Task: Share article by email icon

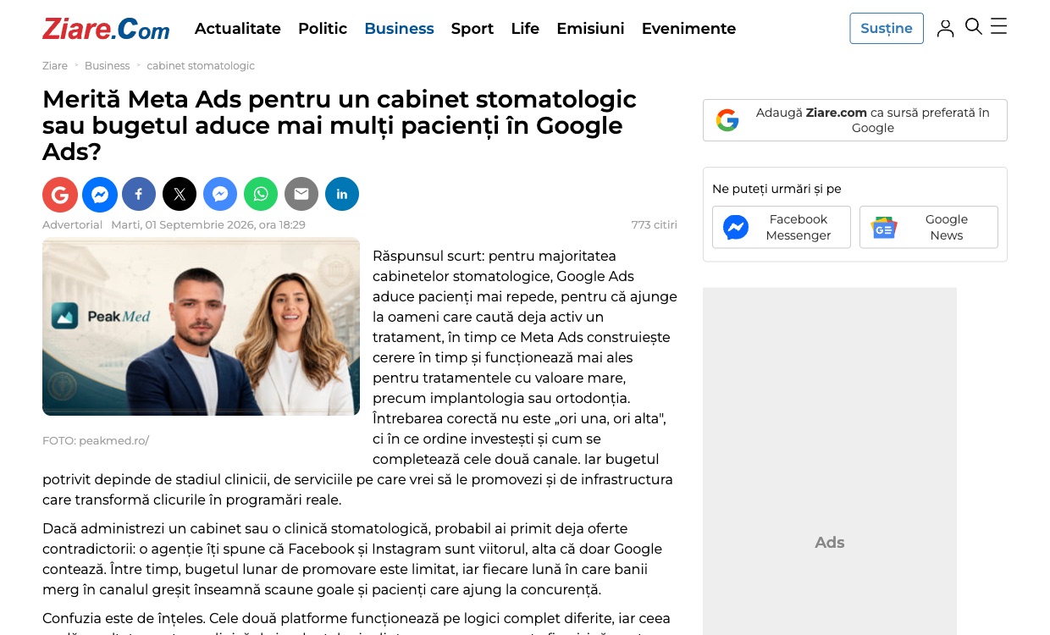Action: click(x=301, y=194)
